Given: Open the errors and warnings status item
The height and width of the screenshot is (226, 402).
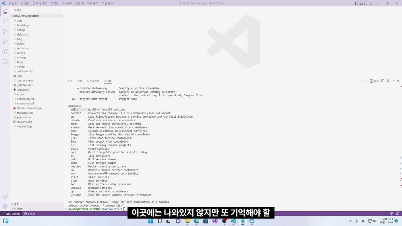Looking at the screenshot, I should pyautogui.click(x=29, y=214).
